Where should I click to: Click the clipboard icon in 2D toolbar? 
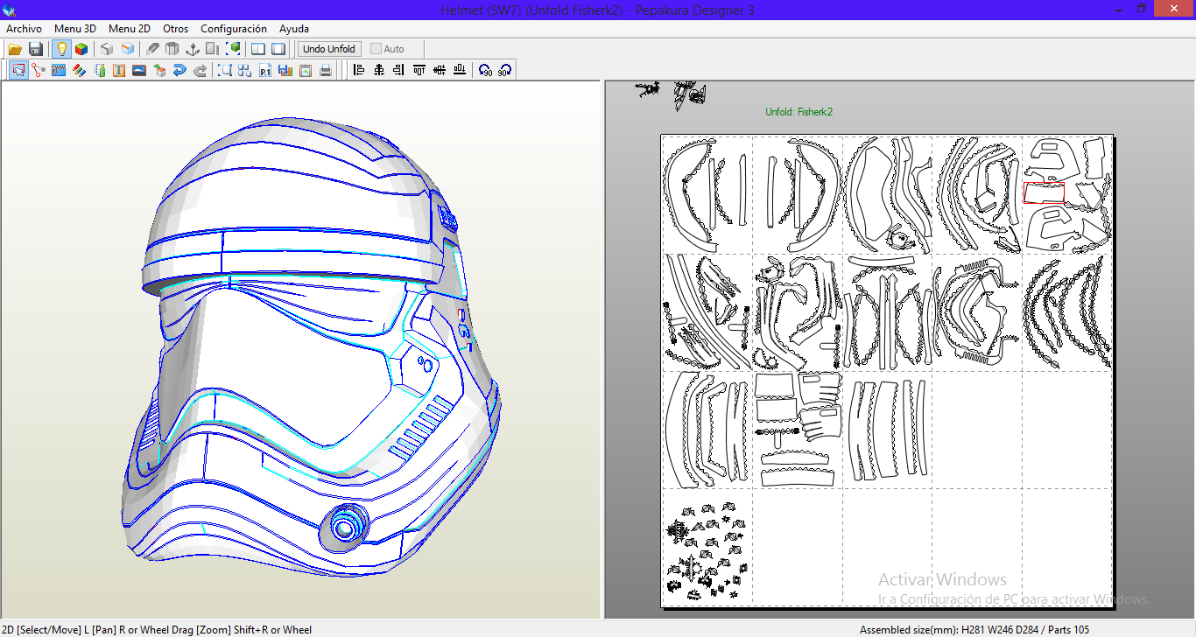(306, 71)
